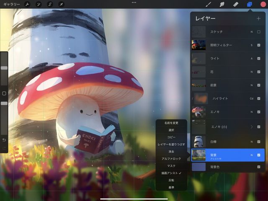
Task: Open blend mode N of 花 layer
Action: click(252, 72)
